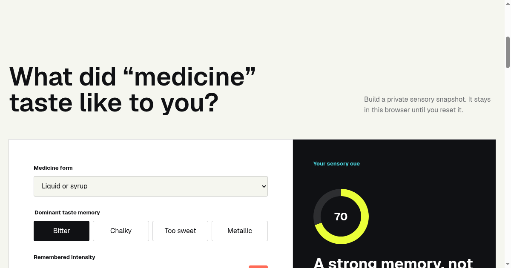Screen dimensions: 511x268
Task: Click the Medicine form field label
Action: point(53,168)
